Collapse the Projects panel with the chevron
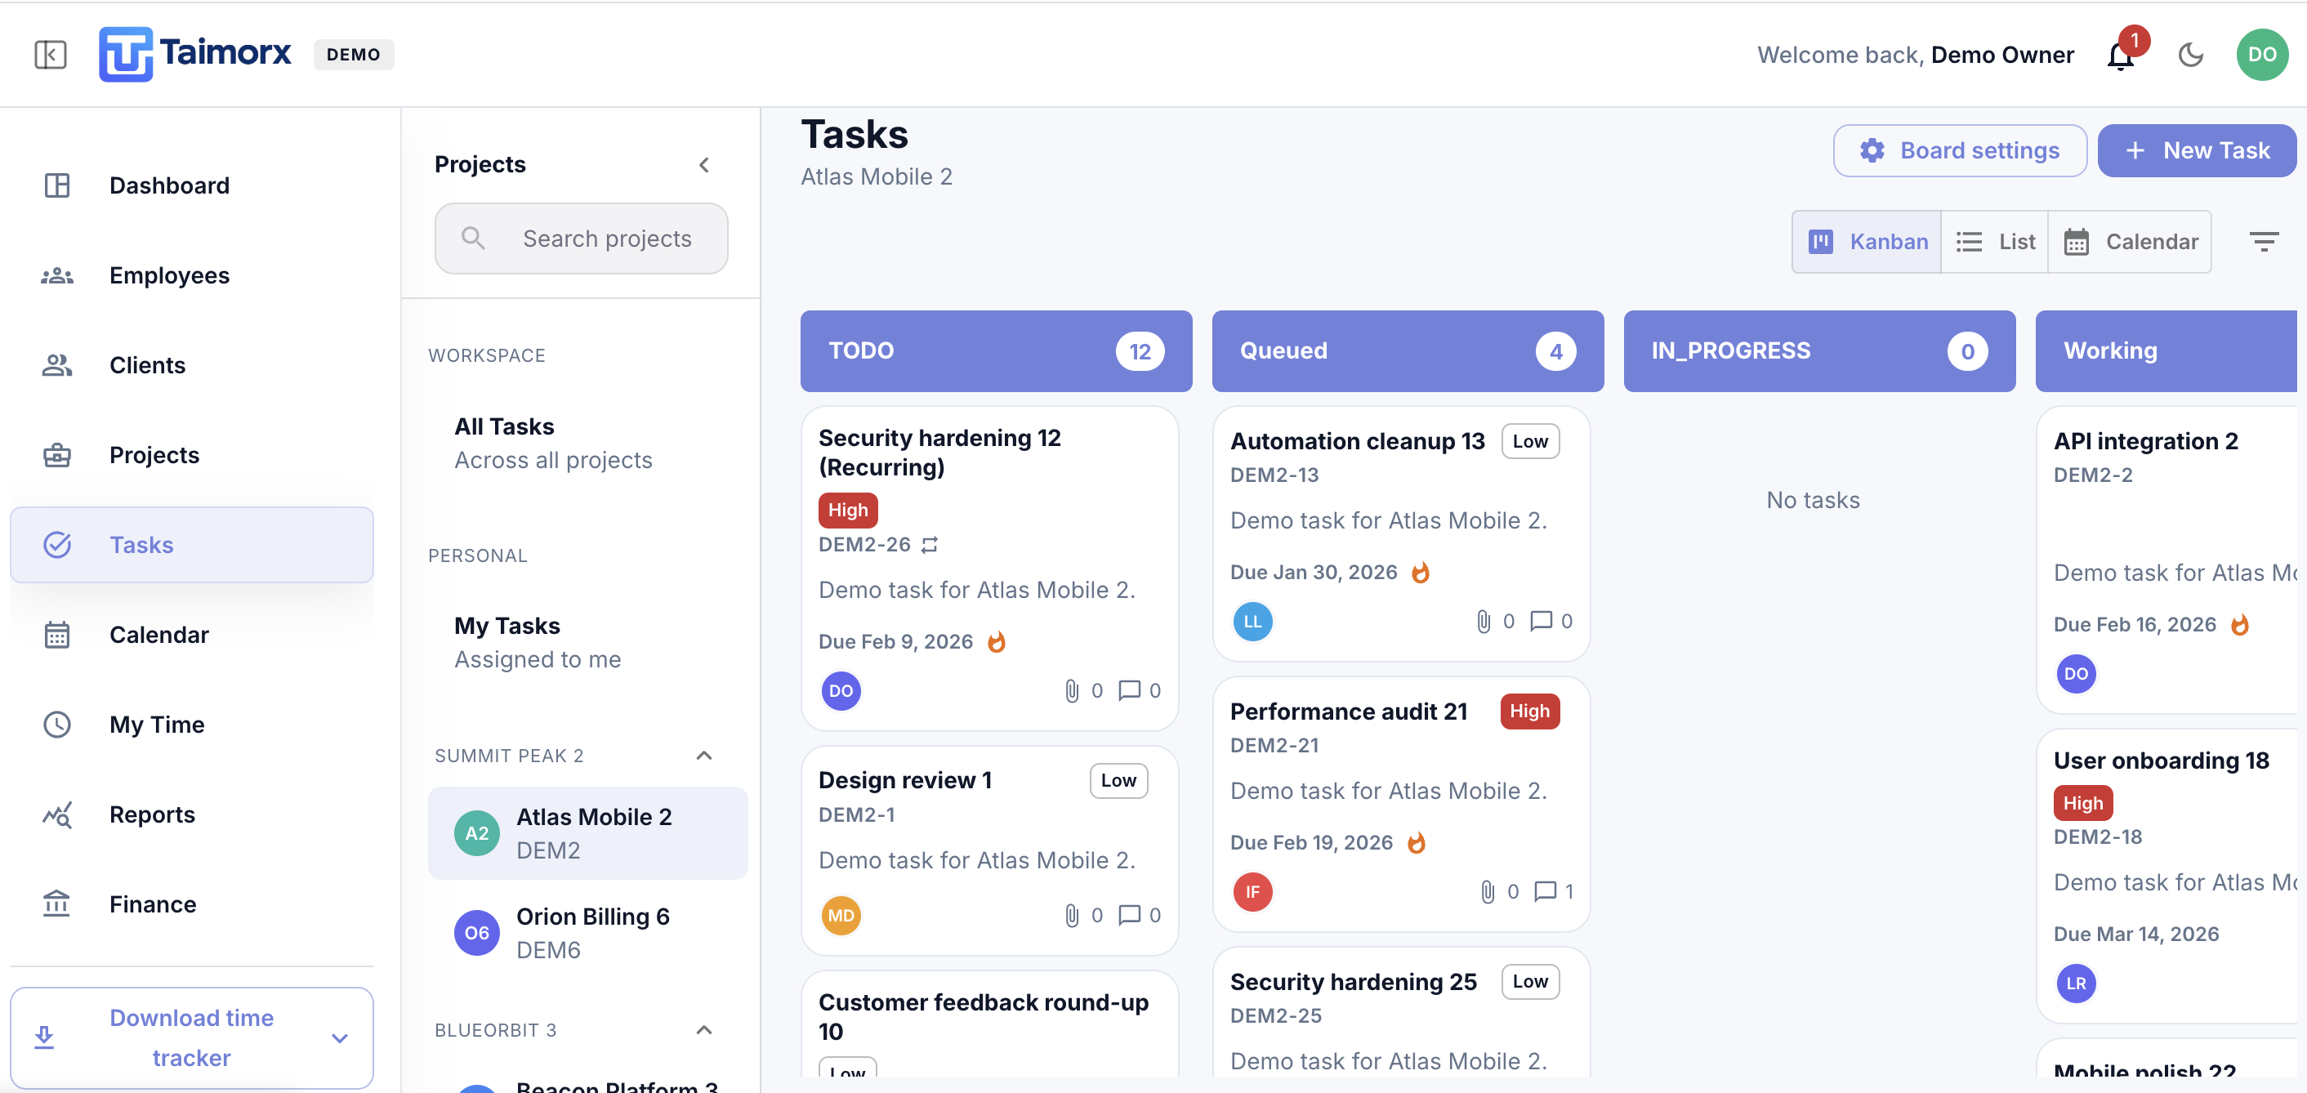2307x1093 pixels. [704, 165]
